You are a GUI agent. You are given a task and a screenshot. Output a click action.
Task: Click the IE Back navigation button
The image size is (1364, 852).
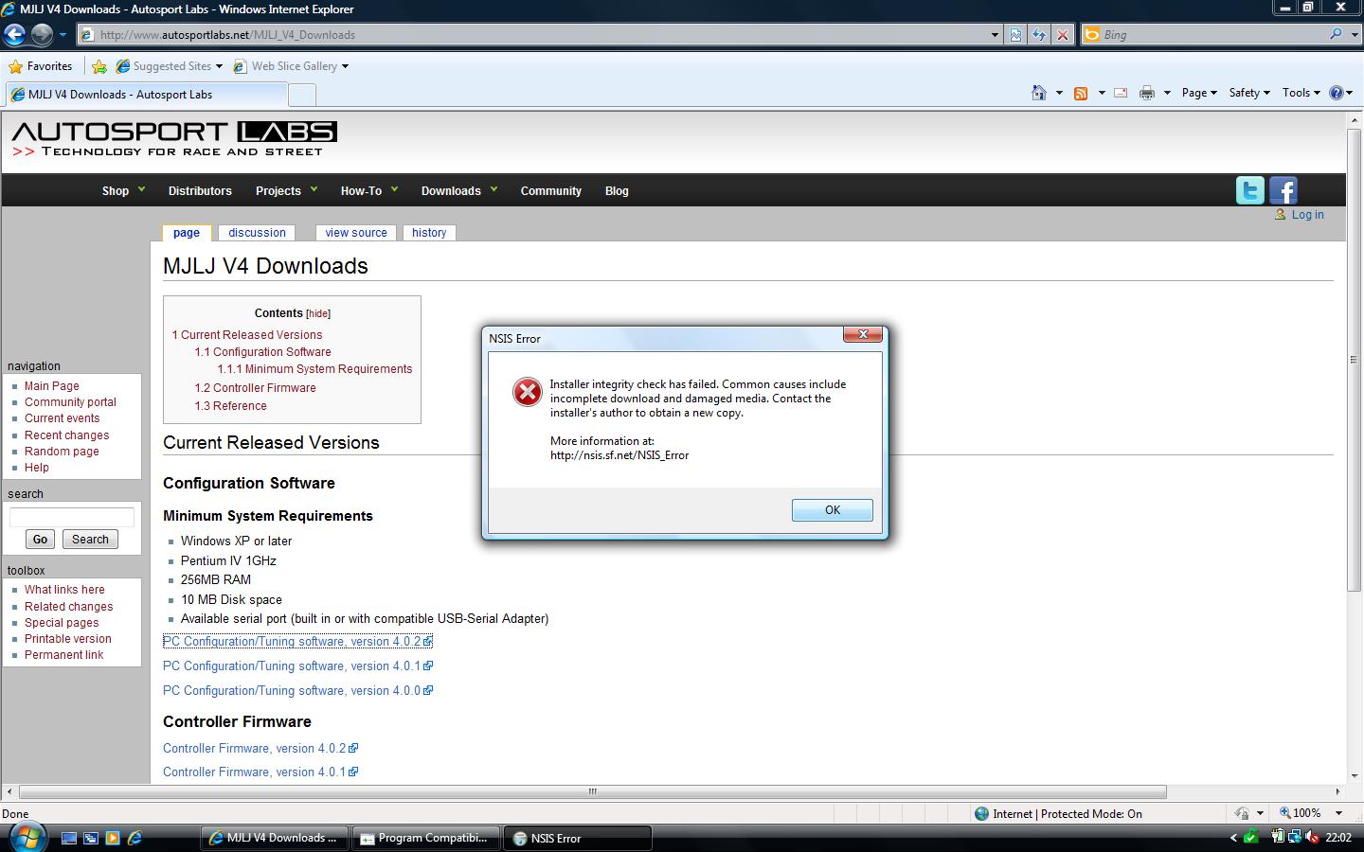click(x=14, y=35)
